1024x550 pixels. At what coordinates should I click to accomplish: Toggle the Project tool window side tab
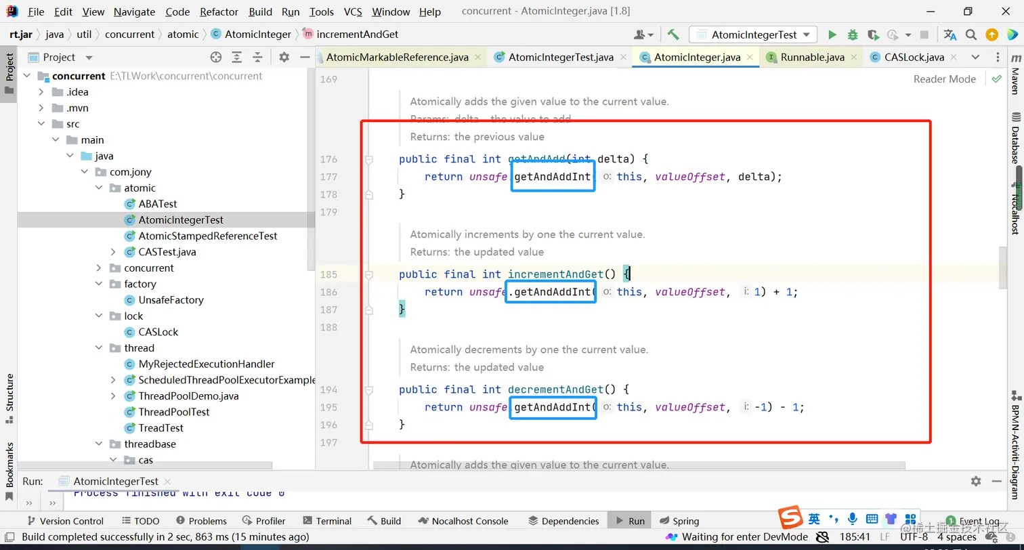[9, 75]
